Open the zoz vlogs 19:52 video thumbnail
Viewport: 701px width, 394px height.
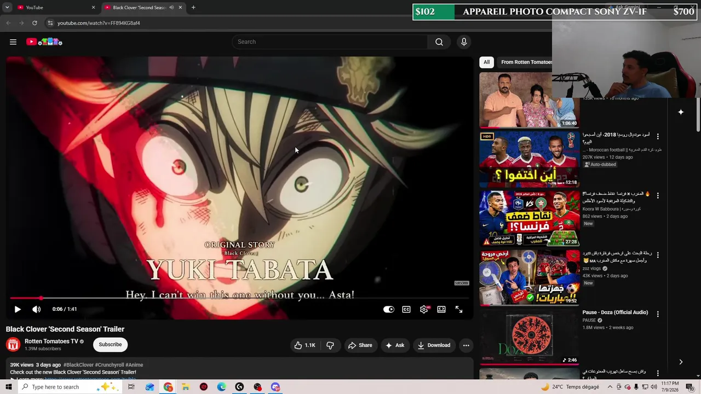point(529,278)
